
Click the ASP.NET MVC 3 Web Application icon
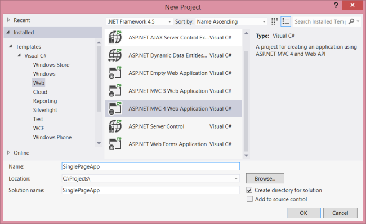point(115,91)
